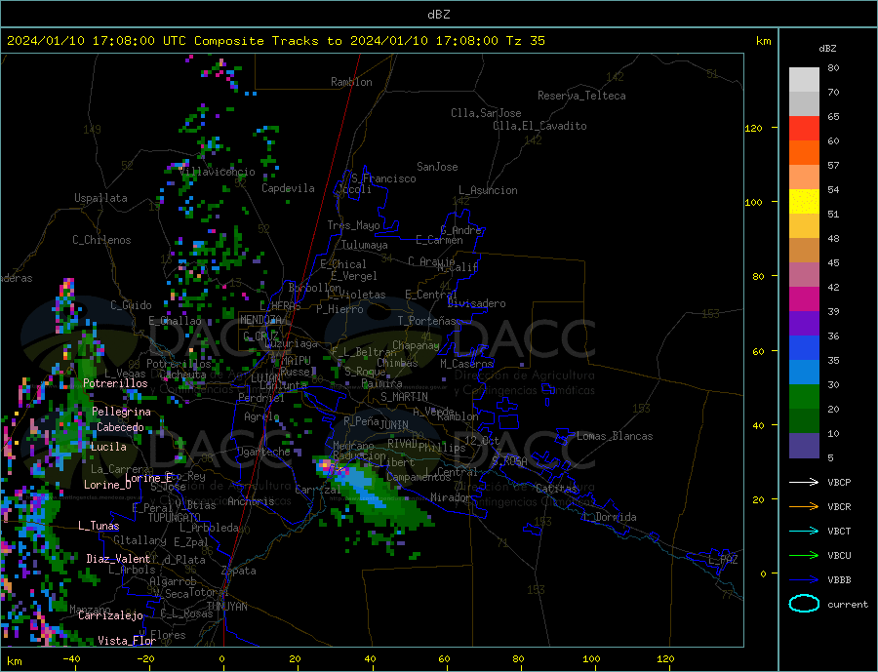This screenshot has width=878, height=672.
Task: Select the brown 48 dBZ color swatch
Action: pyautogui.click(x=804, y=251)
